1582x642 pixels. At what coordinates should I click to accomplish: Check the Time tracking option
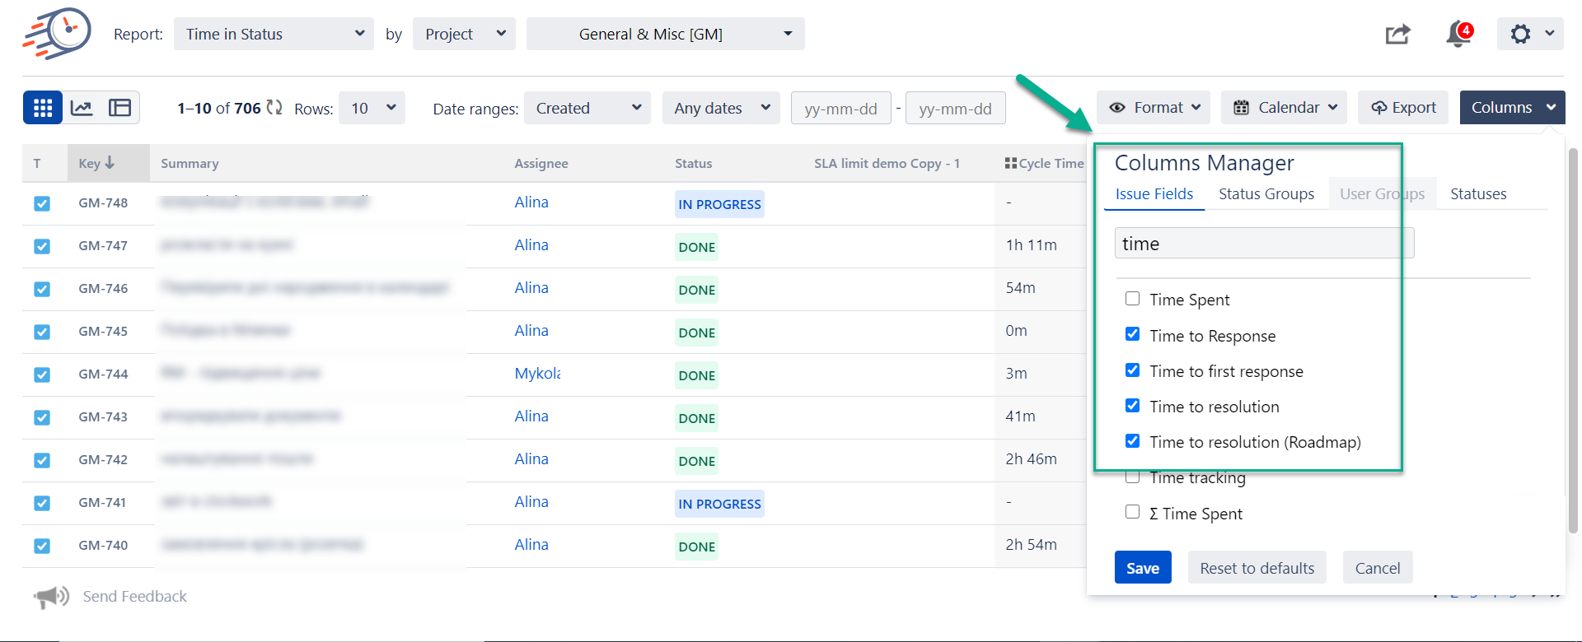click(x=1133, y=477)
